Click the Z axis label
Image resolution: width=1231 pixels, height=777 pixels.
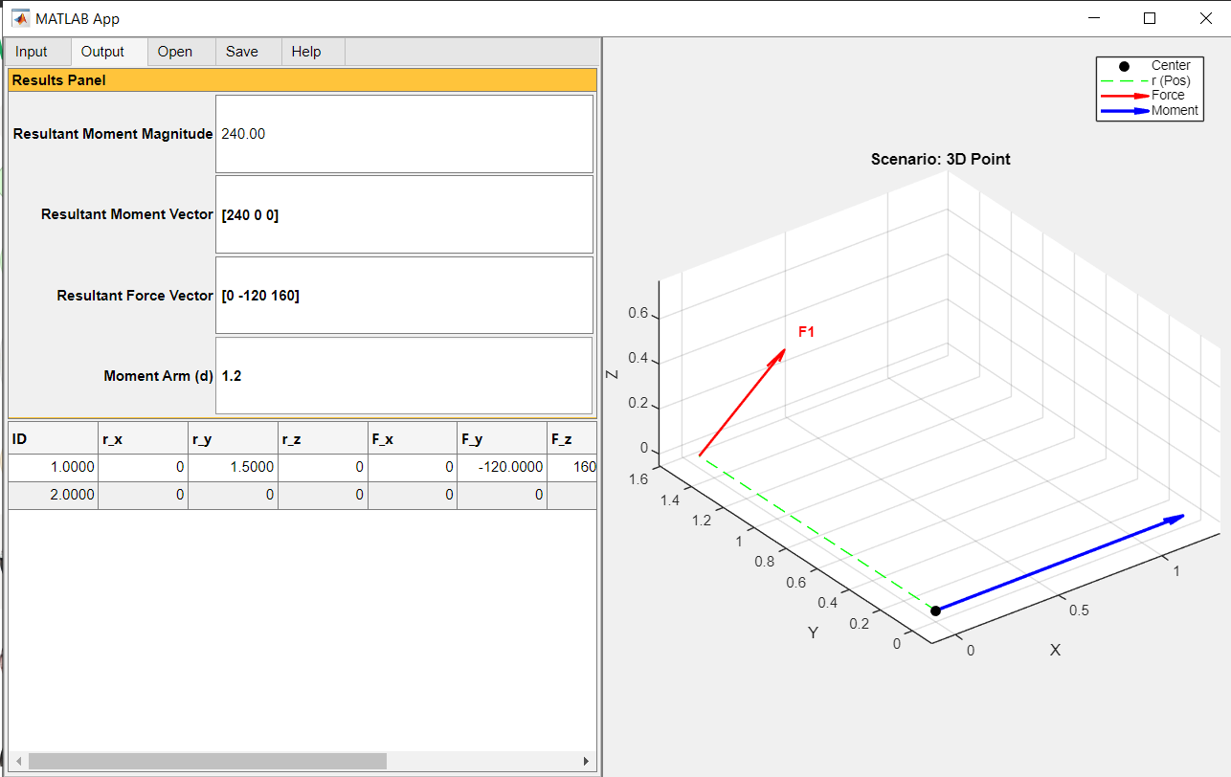point(613,374)
